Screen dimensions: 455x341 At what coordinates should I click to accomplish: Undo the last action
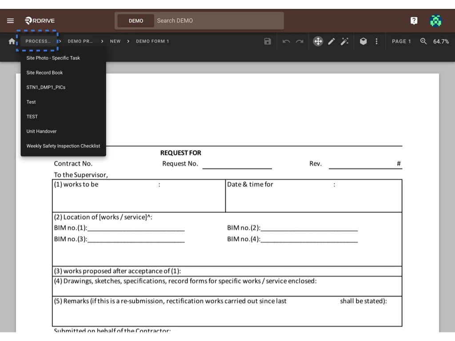click(285, 41)
